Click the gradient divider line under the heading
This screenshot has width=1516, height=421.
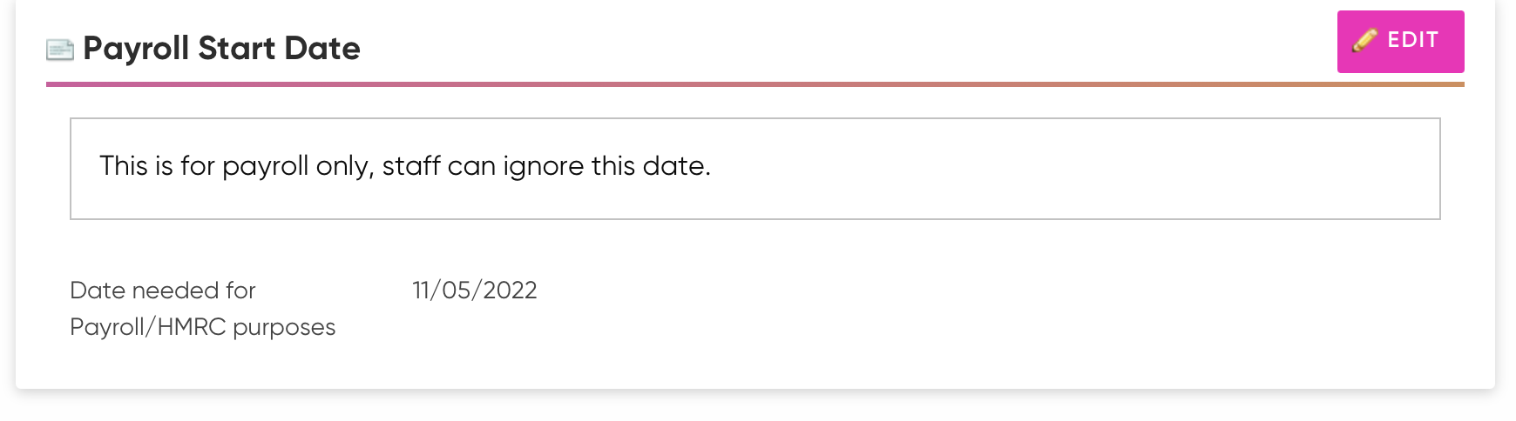point(755,84)
